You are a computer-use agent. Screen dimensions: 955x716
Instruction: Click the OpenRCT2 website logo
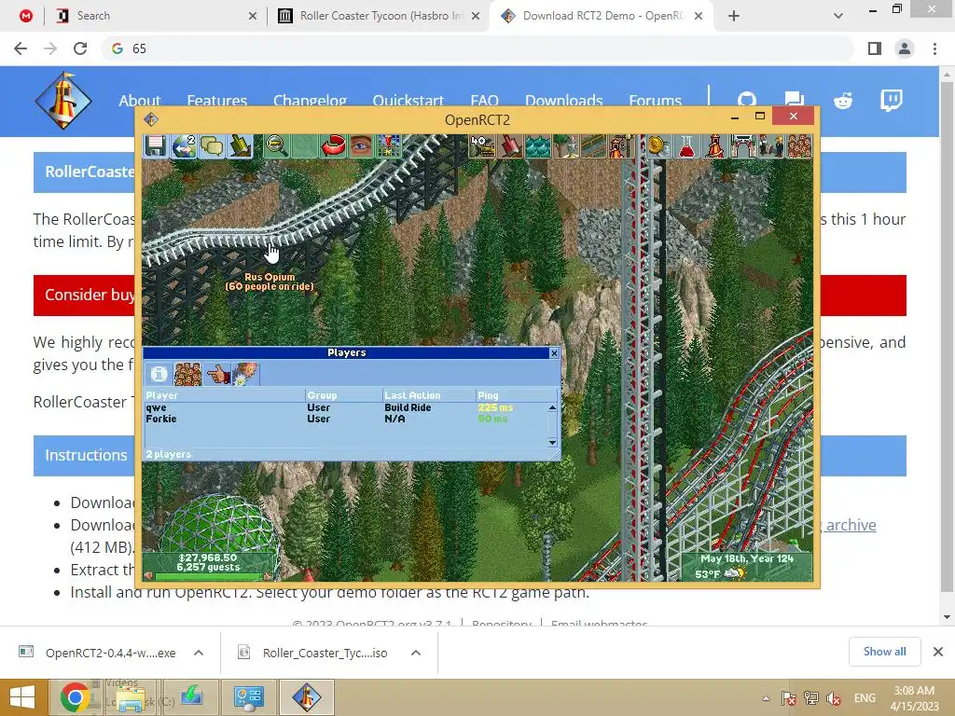coord(63,101)
